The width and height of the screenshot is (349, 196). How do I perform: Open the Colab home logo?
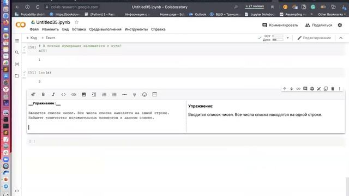(x=21, y=24)
